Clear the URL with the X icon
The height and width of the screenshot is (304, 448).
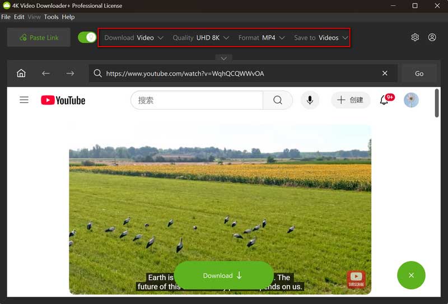point(385,73)
